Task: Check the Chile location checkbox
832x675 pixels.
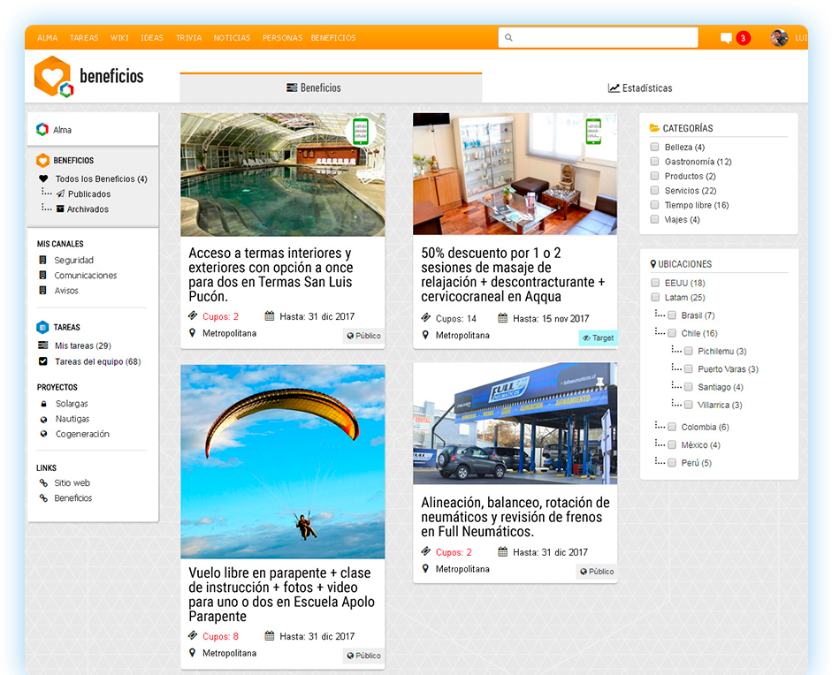Action: coord(672,333)
